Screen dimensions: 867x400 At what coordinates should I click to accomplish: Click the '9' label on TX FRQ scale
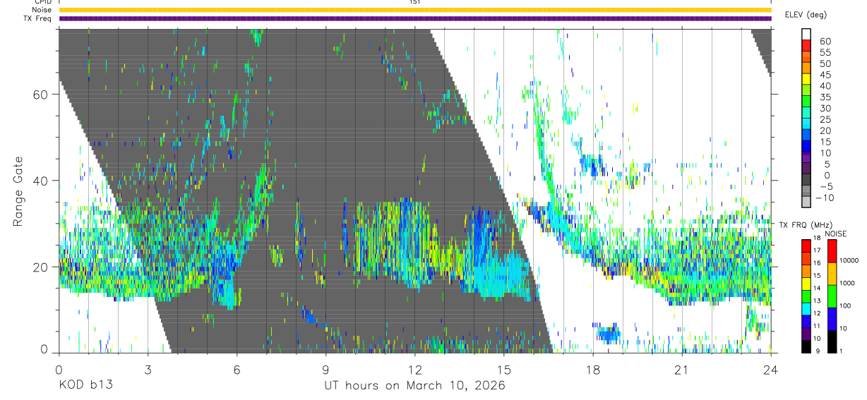click(818, 351)
